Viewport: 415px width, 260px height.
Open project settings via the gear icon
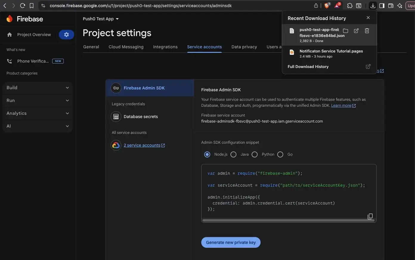[66, 35]
